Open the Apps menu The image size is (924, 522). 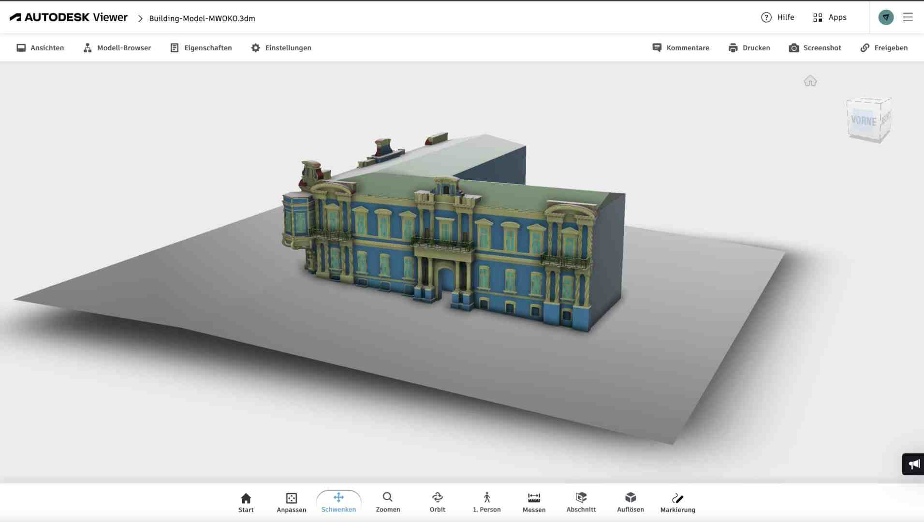click(x=831, y=17)
